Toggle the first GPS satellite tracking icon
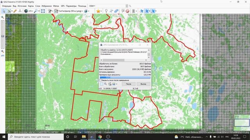This screenshot has width=250, height=140. coord(141,11)
